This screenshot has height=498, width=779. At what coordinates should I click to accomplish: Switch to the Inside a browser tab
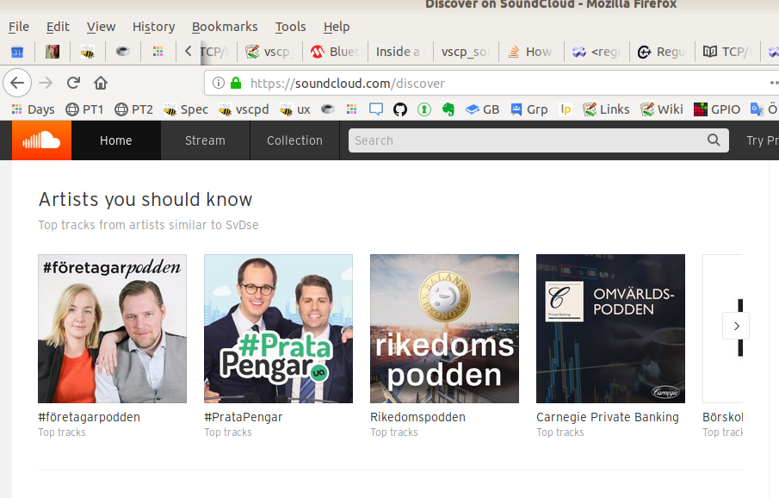(400, 52)
